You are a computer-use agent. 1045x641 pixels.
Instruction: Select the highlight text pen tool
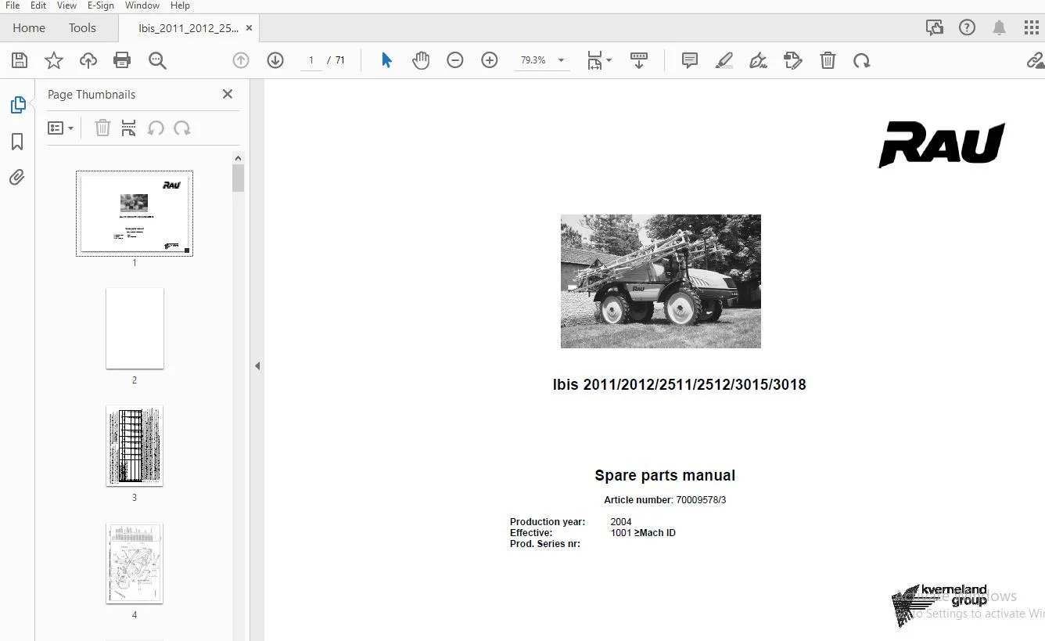point(724,60)
